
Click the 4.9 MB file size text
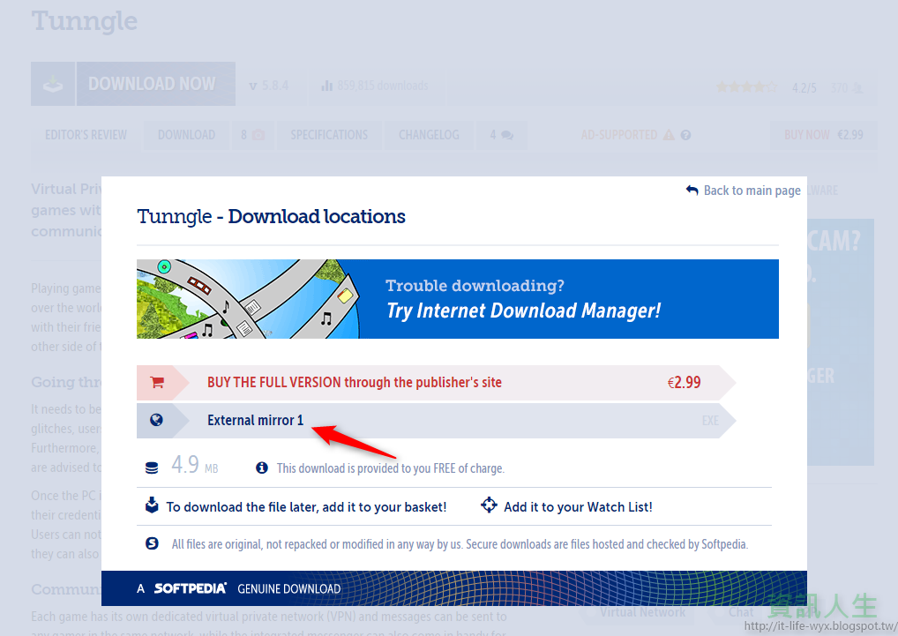[x=195, y=465]
